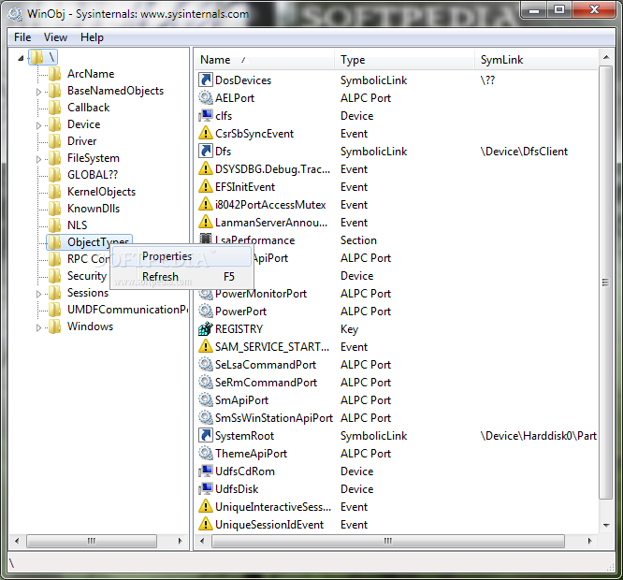This screenshot has width=623, height=580.
Task: Click the PowerPort gear icon
Action: click(x=206, y=312)
